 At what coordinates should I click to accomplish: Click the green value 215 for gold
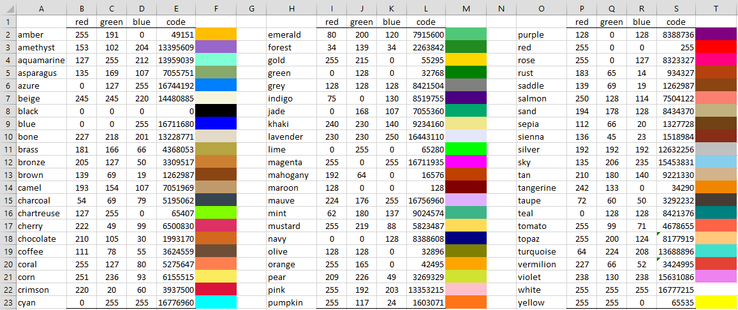coord(362,60)
